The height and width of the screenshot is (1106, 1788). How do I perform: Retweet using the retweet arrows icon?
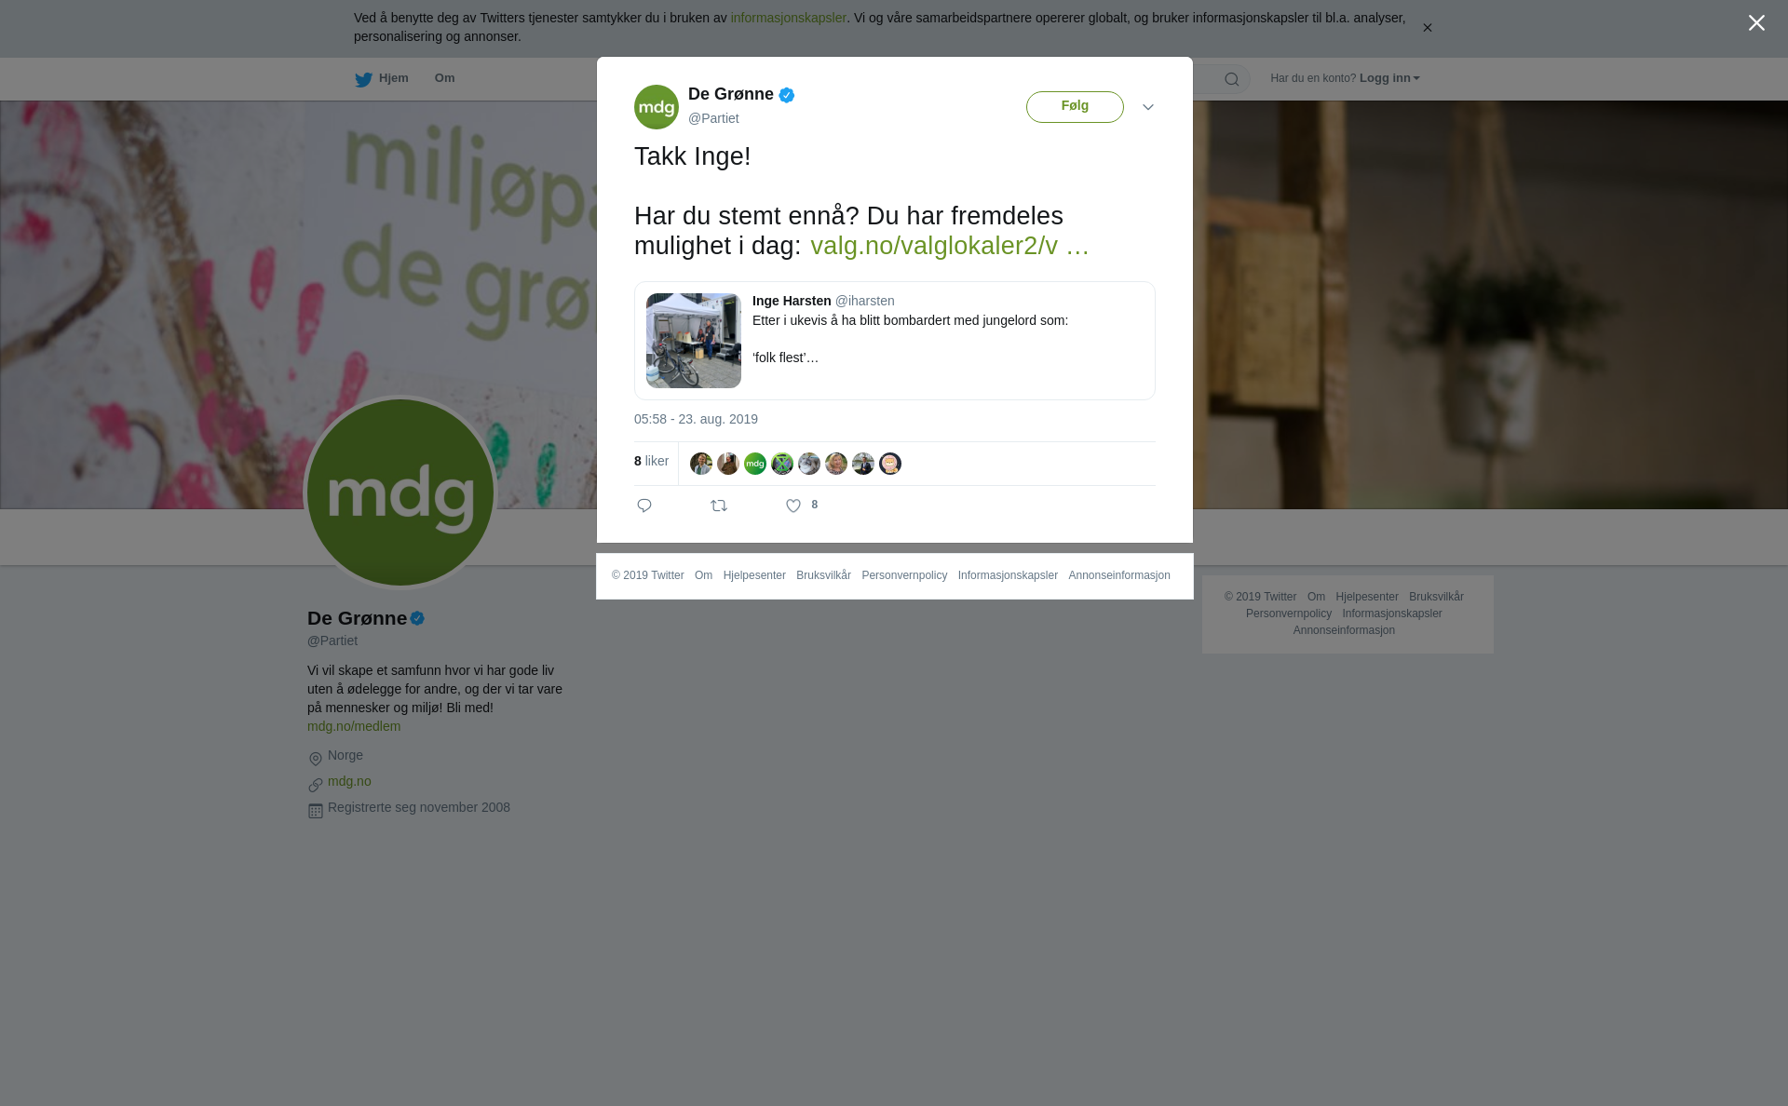pos(719,506)
